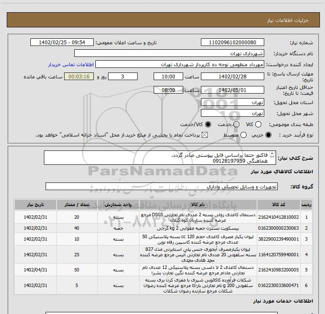Click quantity 40 in the biscuit row
This screenshot has height=314, width=325.
click(77, 228)
